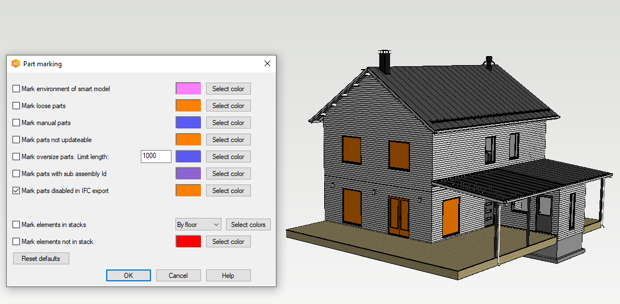Enable Mark environment of smart model checkbox
620x304 pixels.
(16, 89)
